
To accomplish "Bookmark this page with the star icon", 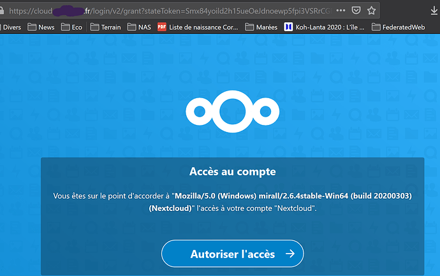I will 372,11.
